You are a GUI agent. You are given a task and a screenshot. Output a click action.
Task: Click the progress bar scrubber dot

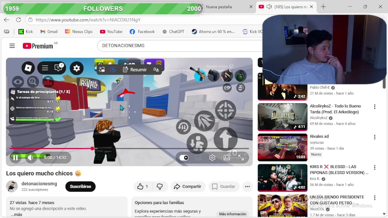[x=92, y=148]
